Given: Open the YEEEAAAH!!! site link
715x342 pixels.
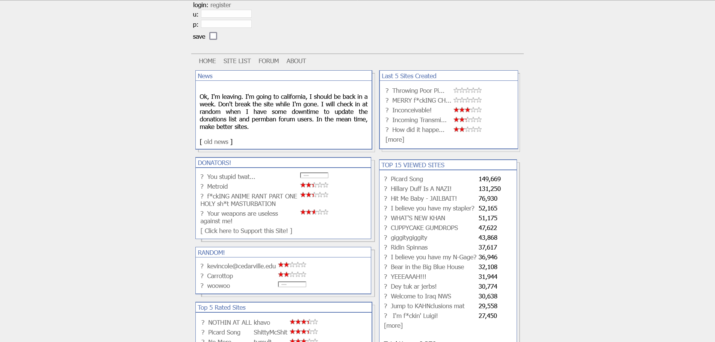Looking at the screenshot, I should 408,277.
